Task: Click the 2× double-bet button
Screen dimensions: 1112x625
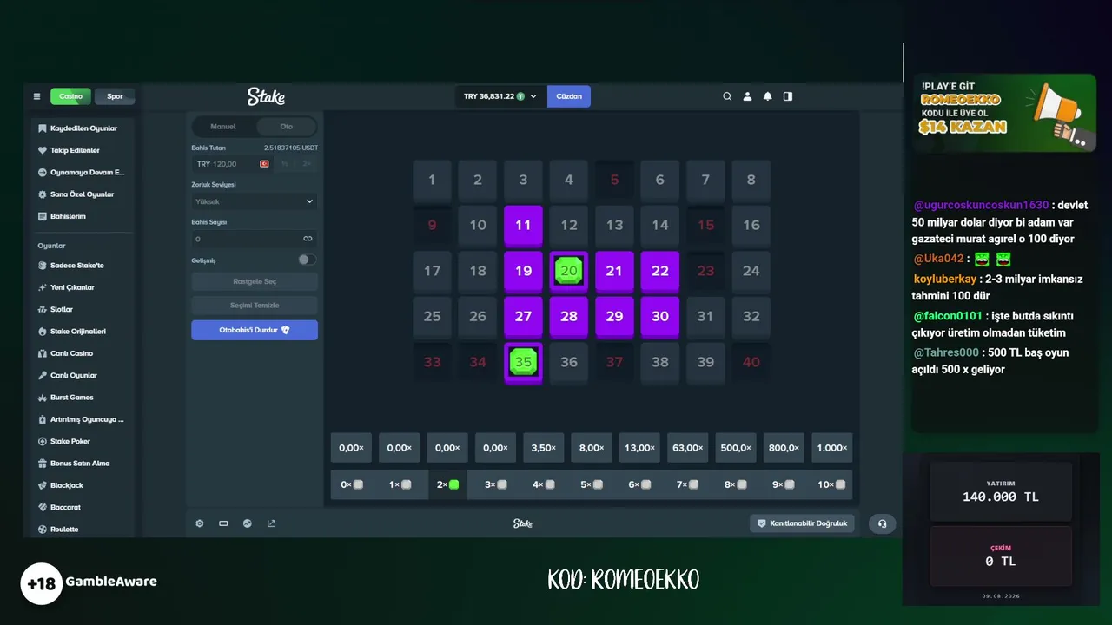Action: 307,164
